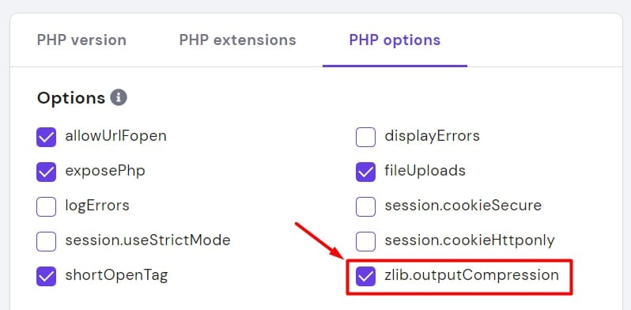Tick the session.cookieHttponly checkbox
The height and width of the screenshot is (310, 631).
click(x=366, y=241)
